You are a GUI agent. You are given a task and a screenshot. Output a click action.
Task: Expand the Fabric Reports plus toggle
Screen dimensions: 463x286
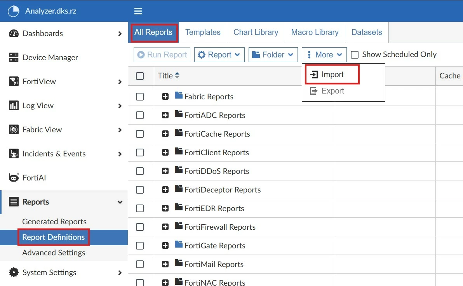click(x=165, y=97)
